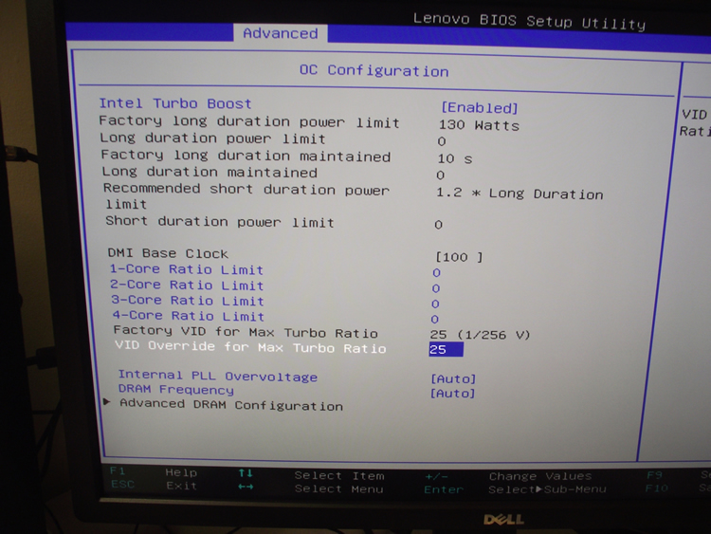Screen dimensions: 711x534
Task: Select 3-Core Ratio Limit label
Action: pyautogui.click(x=188, y=301)
